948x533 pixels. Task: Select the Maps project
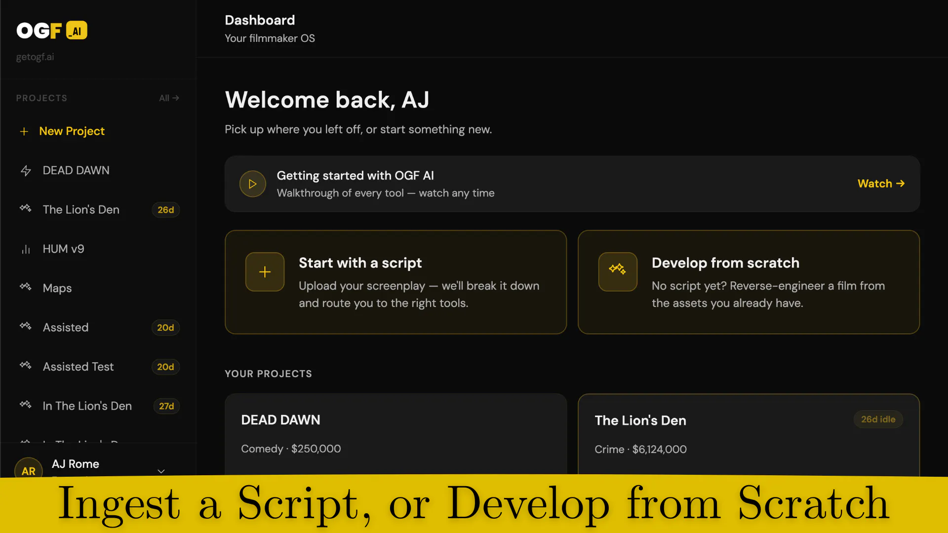coord(57,288)
